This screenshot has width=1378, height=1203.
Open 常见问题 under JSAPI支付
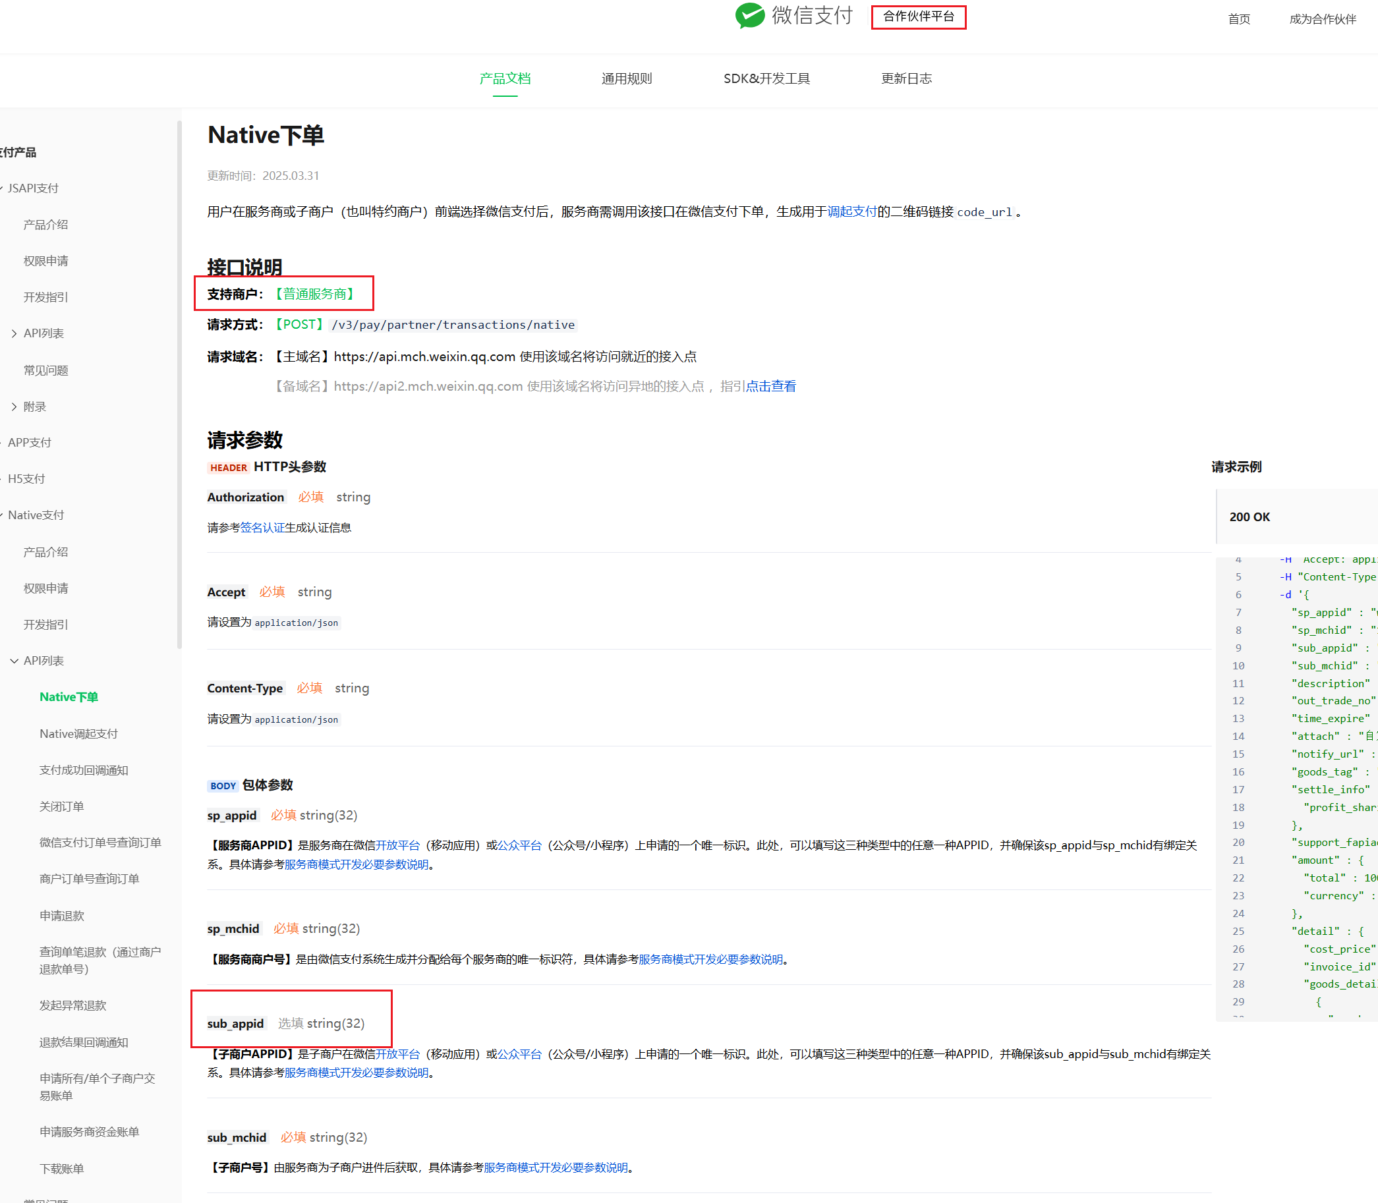(x=45, y=370)
